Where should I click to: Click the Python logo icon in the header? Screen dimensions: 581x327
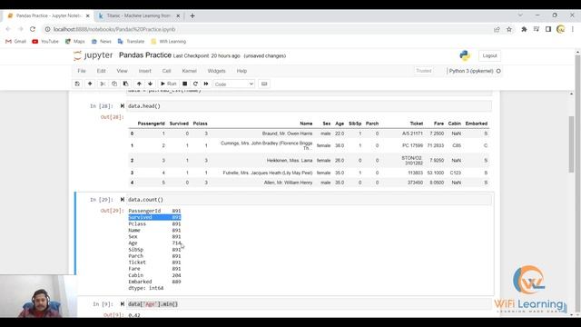point(465,55)
